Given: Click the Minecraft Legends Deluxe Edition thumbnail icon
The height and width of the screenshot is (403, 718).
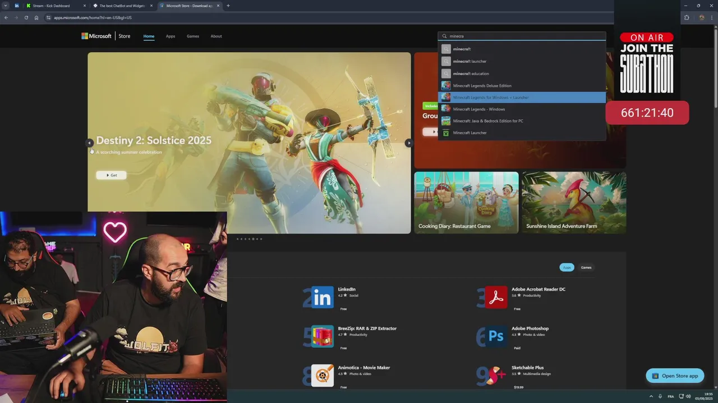Looking at the screenshot, I should coord(446,86).
